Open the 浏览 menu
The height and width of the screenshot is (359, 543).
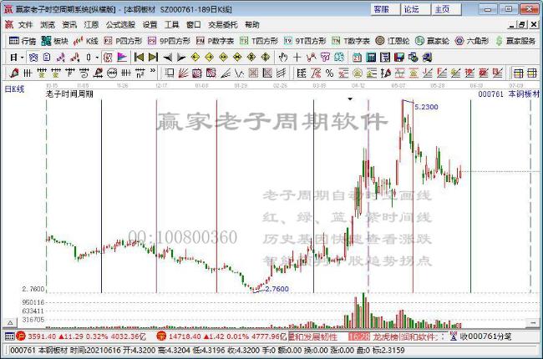(48, 25)
